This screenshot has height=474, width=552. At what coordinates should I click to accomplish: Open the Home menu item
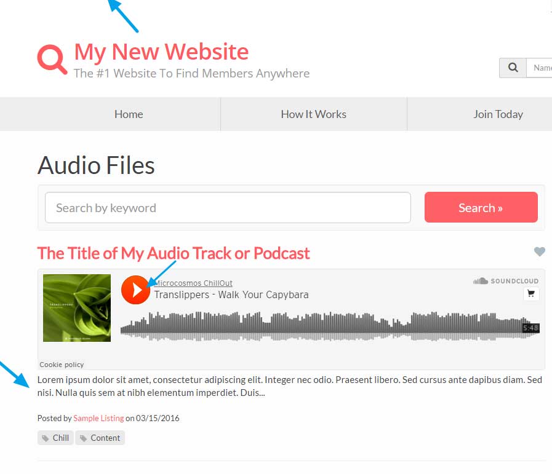(129, 114)
